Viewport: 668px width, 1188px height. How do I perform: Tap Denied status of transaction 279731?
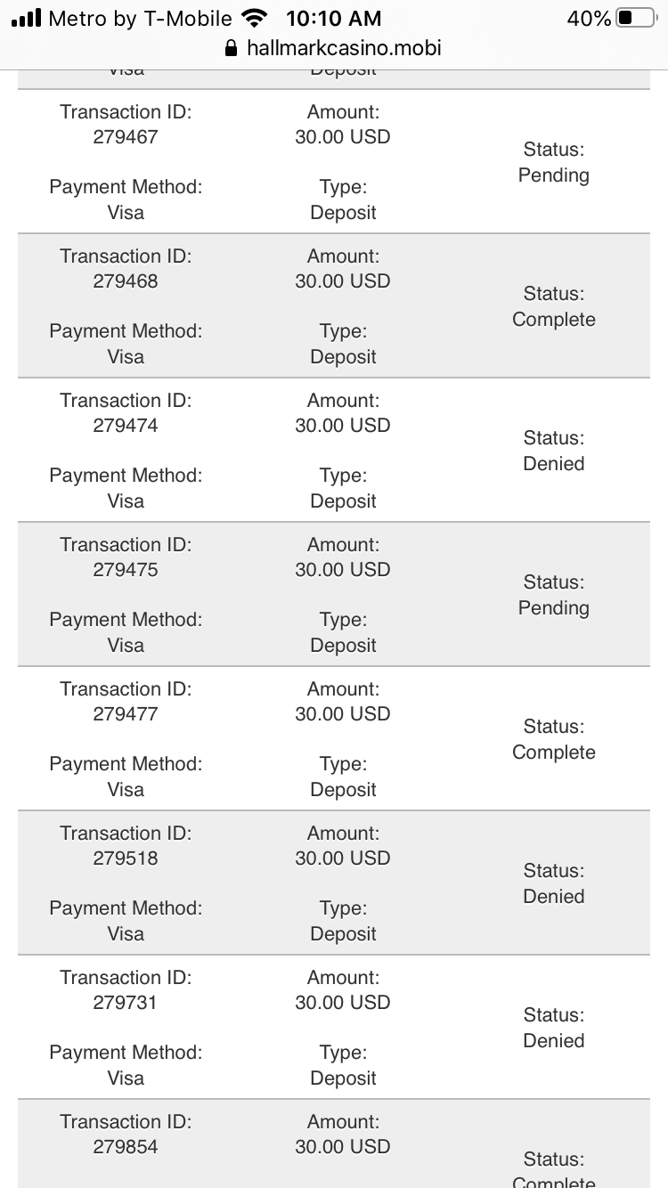[554, 1041]
